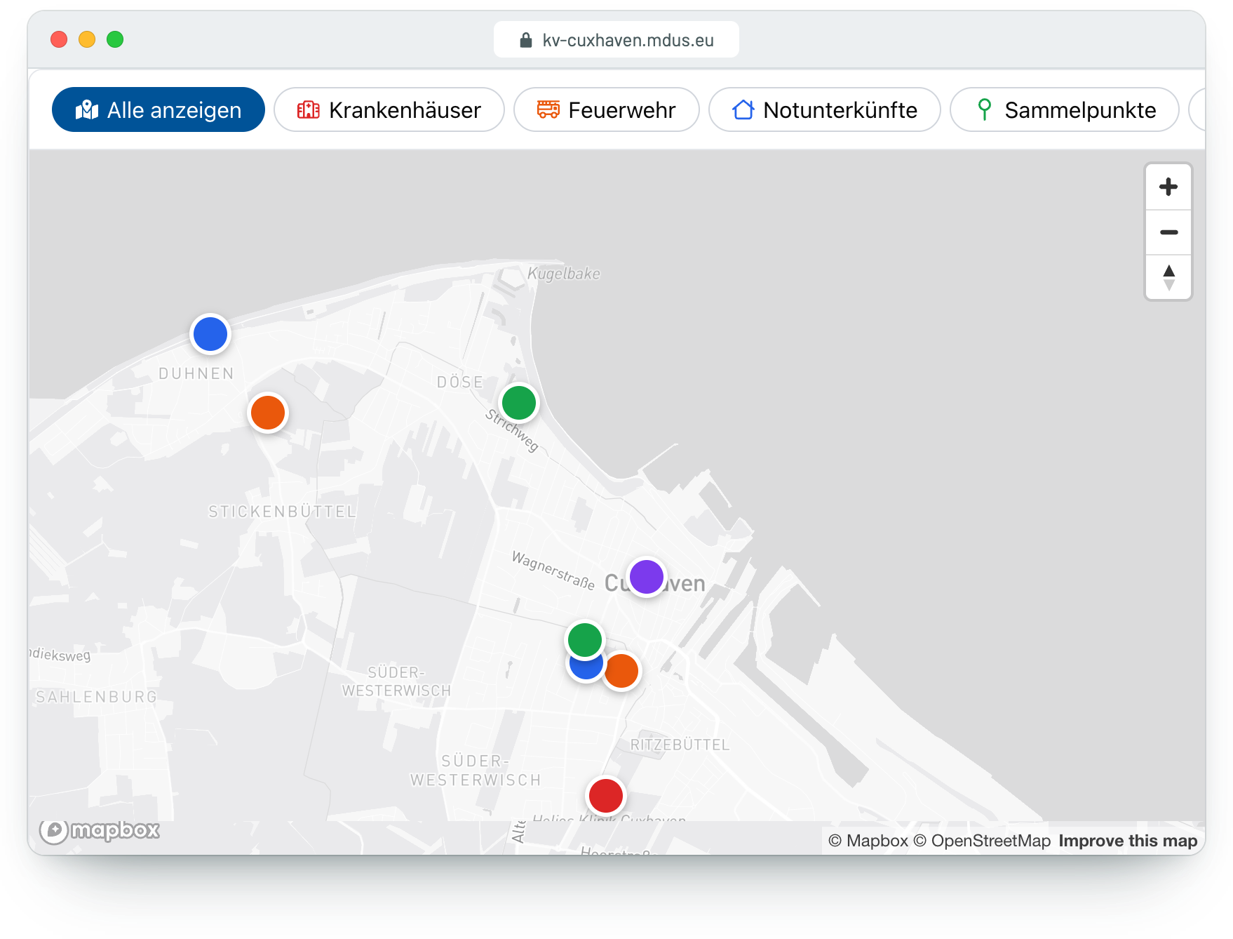Filter map by Krankenhäuser
Image resolution: width=1233 pixels, height=939 pixels.
[389, 109]
